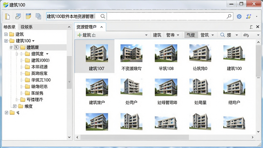263x148 pixels.
Task: Click the 建筑100 app logo in title bar
Action: [x=6, y=5]
